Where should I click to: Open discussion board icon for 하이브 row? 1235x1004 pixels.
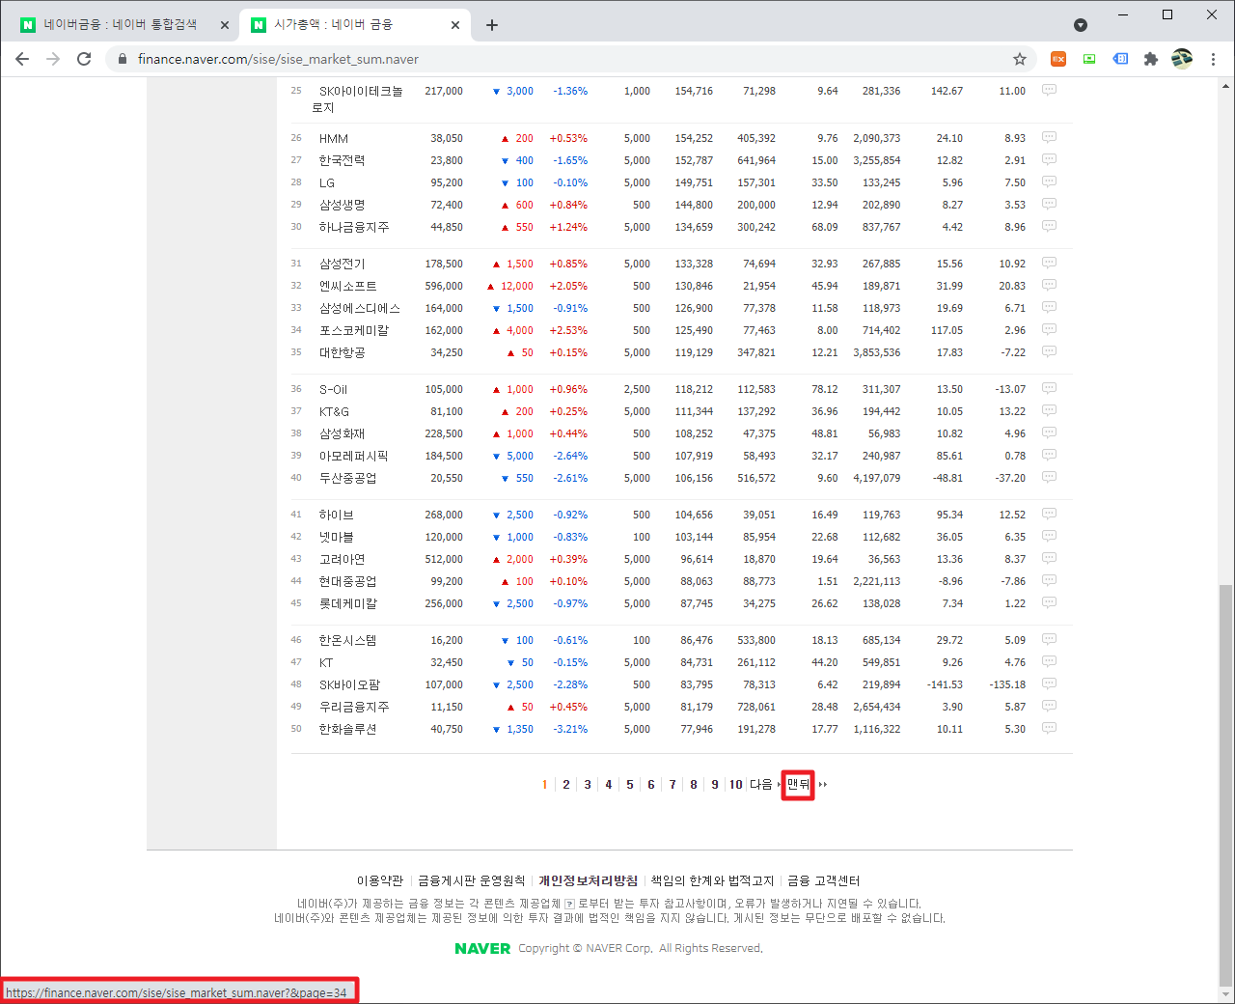(1049, 514)
